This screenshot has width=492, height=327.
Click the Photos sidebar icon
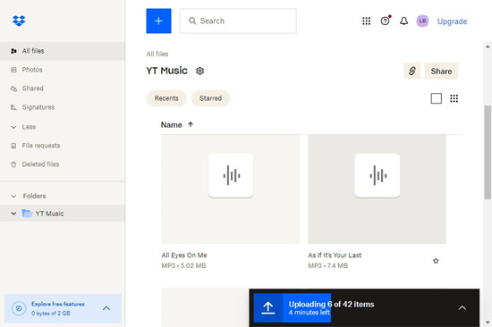[x=13, y=70]
